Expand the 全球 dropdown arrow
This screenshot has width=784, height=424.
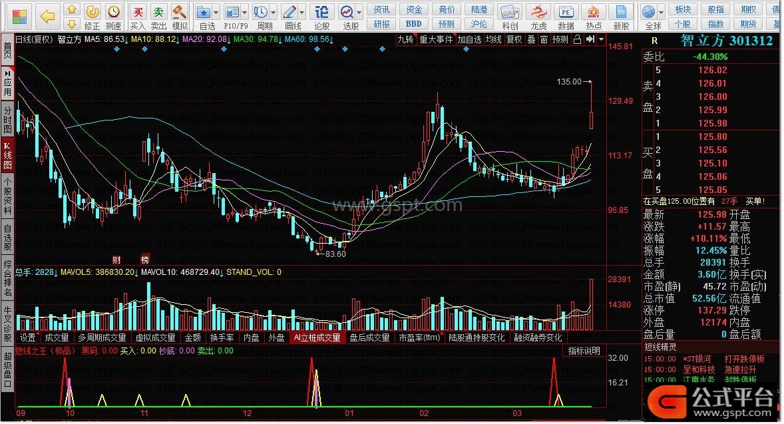coord(662,12)
